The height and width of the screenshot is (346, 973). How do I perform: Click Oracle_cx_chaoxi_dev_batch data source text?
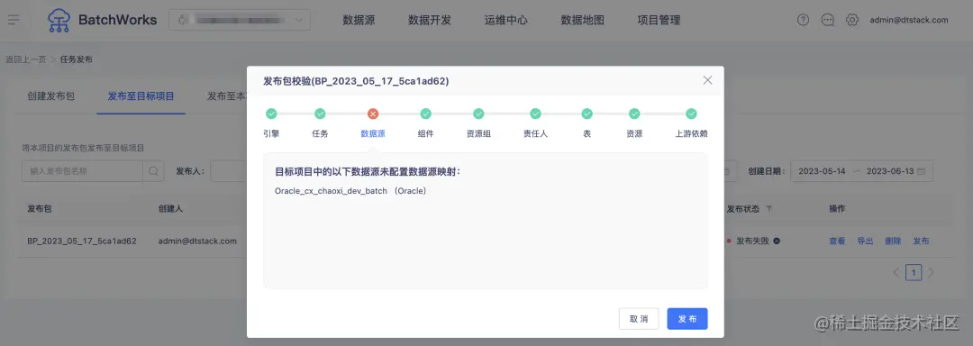[331, 191]
